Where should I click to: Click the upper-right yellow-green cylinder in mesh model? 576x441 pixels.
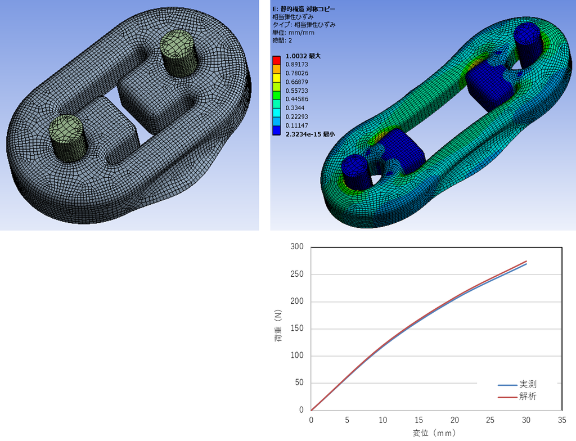(x=179, y=53)
